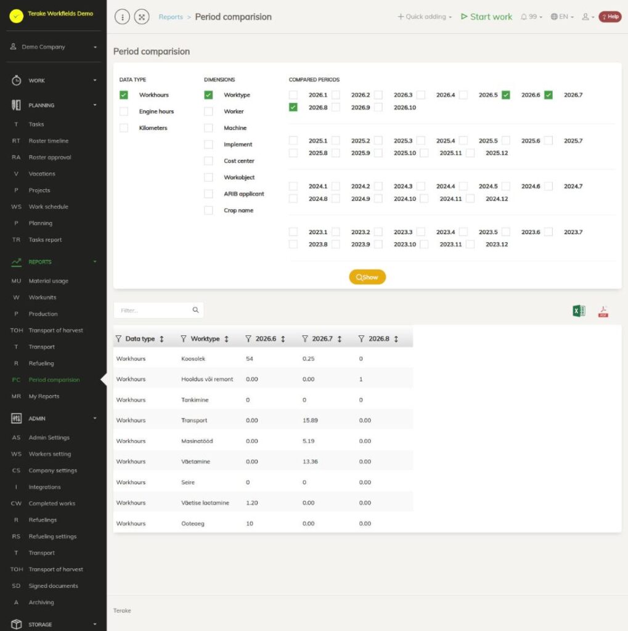Click the search magnifier in filter box
This screenshot has width=628, height=631.
tap(195, 310)
